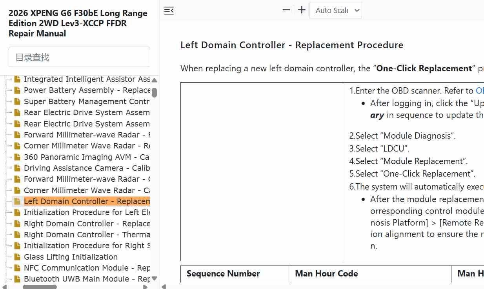Click the Man Hour Code table header
The width and height of the screenshot is (484, 289).
tap(326, 273)
